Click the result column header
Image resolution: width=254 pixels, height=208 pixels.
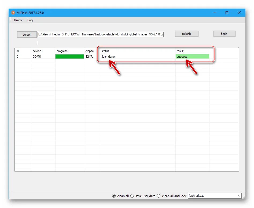point(192,51)
